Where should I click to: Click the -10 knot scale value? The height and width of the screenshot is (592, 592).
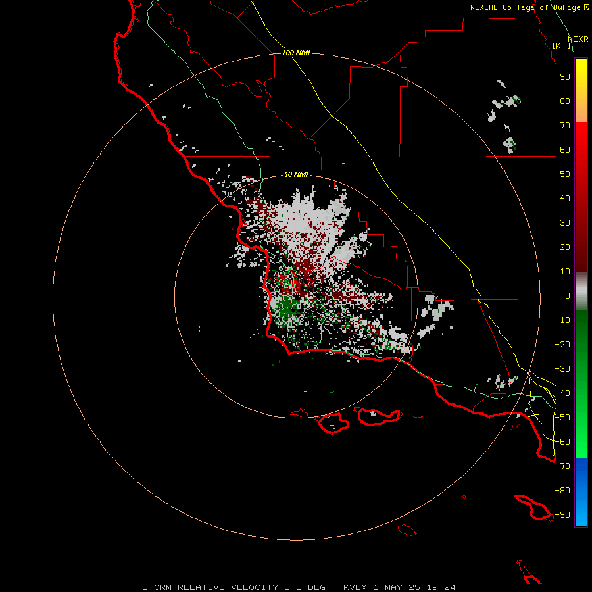coord(562,320)
